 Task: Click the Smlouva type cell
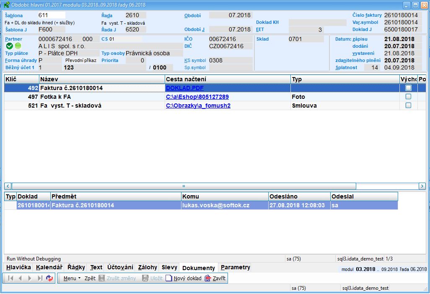tap(345, 106)
